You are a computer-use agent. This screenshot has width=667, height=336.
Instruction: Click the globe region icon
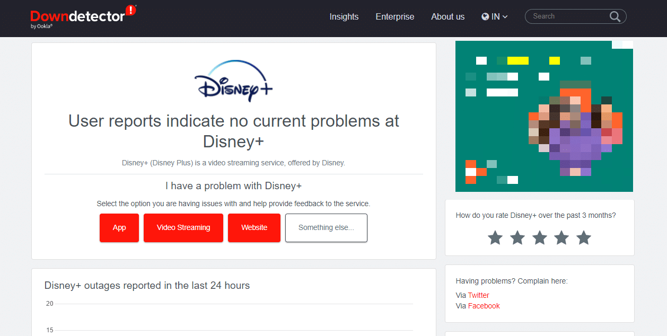pyautogui.click(x=485, y=16)
